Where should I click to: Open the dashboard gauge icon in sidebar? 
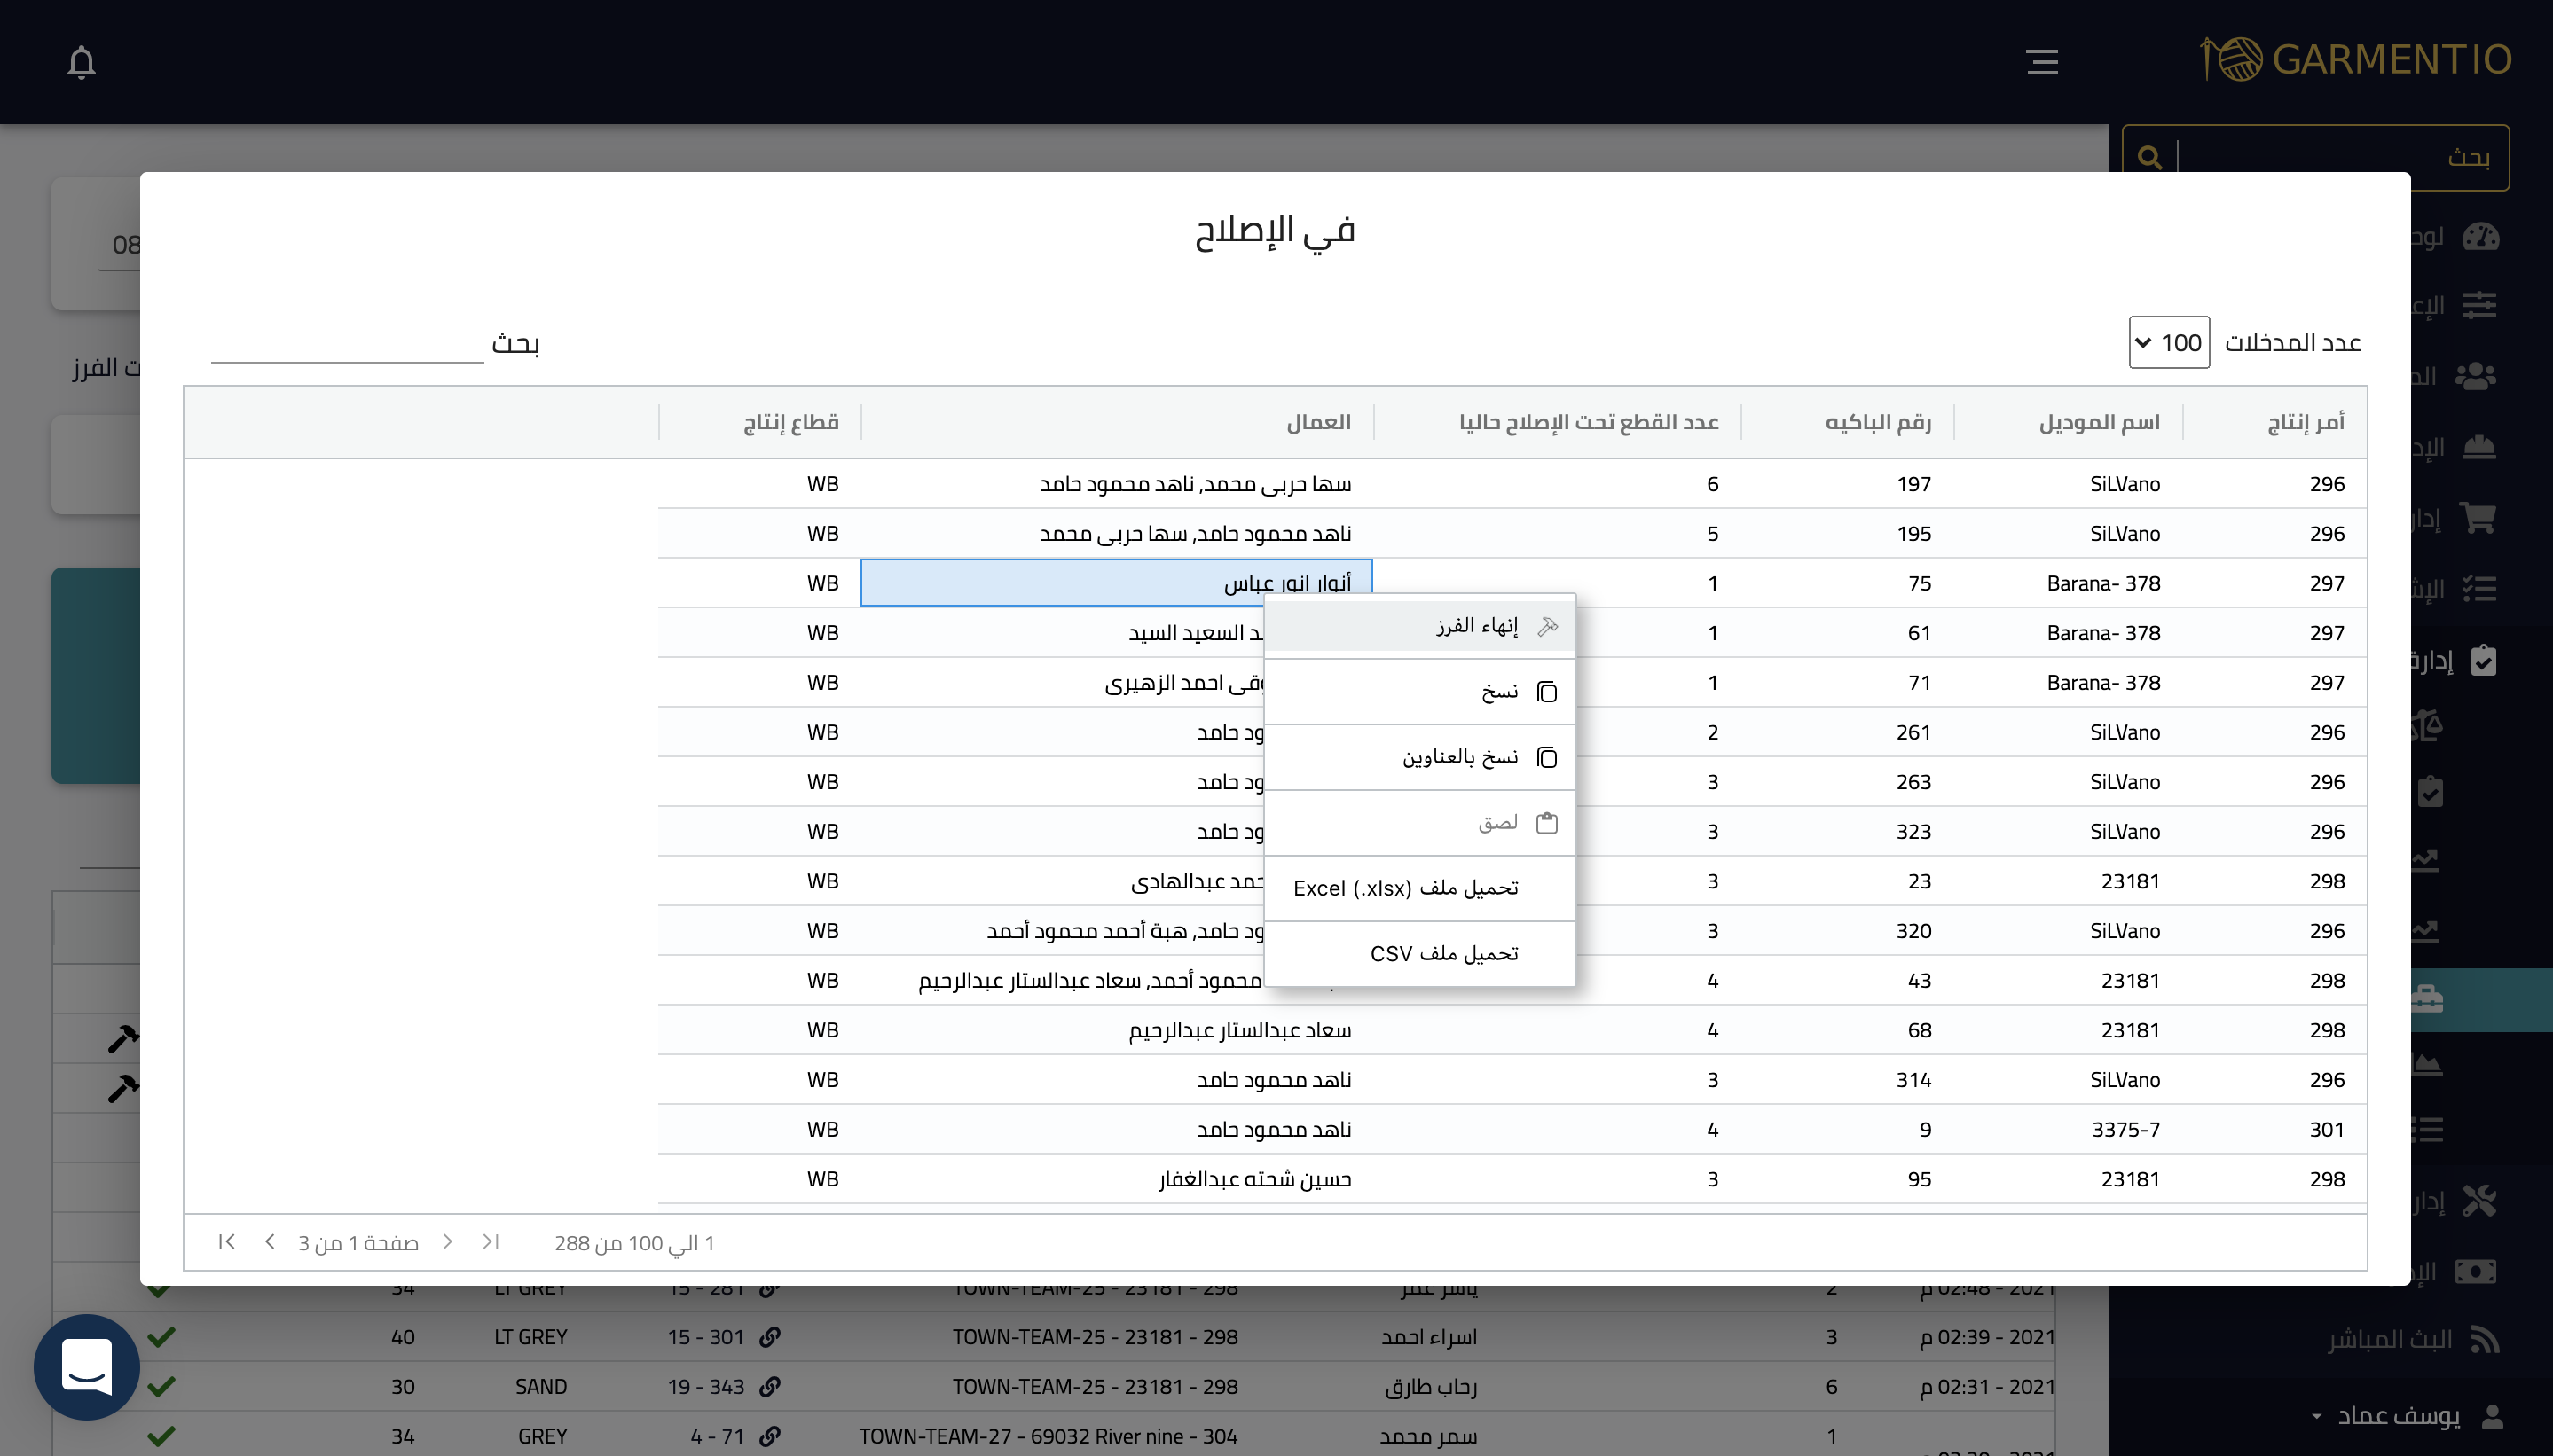click(x=2480, y=237)
